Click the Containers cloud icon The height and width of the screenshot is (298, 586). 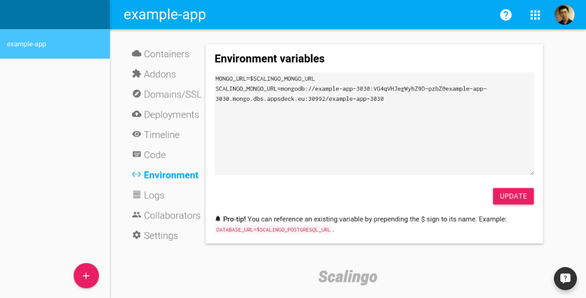(136, 53)
